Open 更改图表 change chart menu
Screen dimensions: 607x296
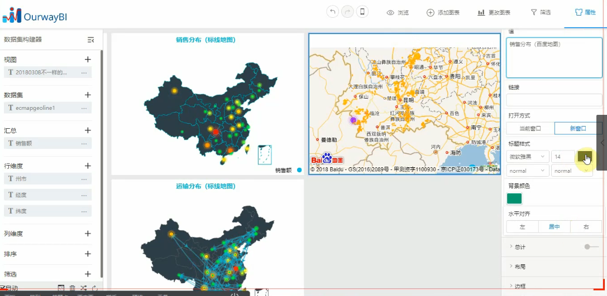[494, 12]
